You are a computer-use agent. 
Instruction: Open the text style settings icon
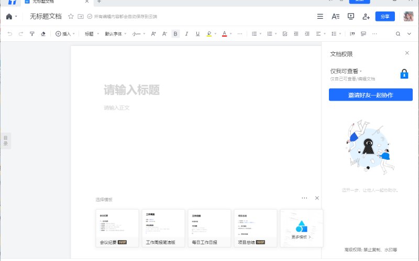(x=335, y=17)
